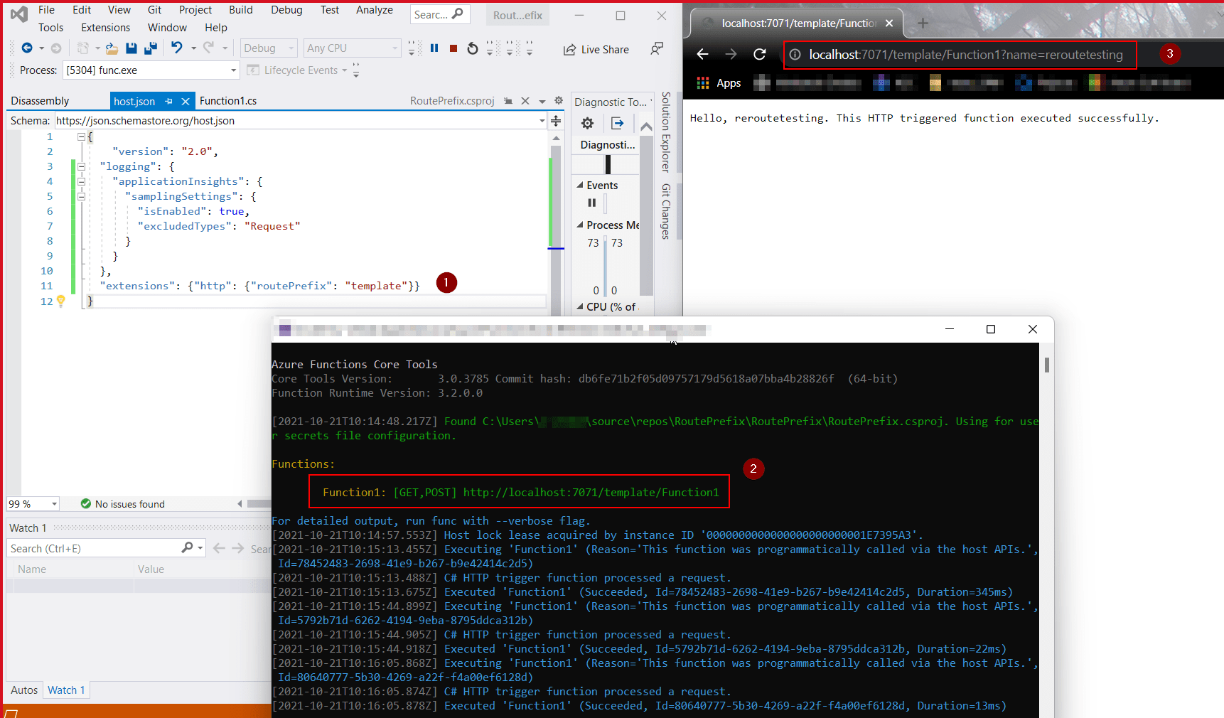
Task: Switch to the Function1.cs tab
Action: click(228, 100)
